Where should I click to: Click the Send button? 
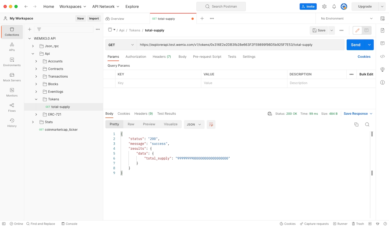pos(355,45)
